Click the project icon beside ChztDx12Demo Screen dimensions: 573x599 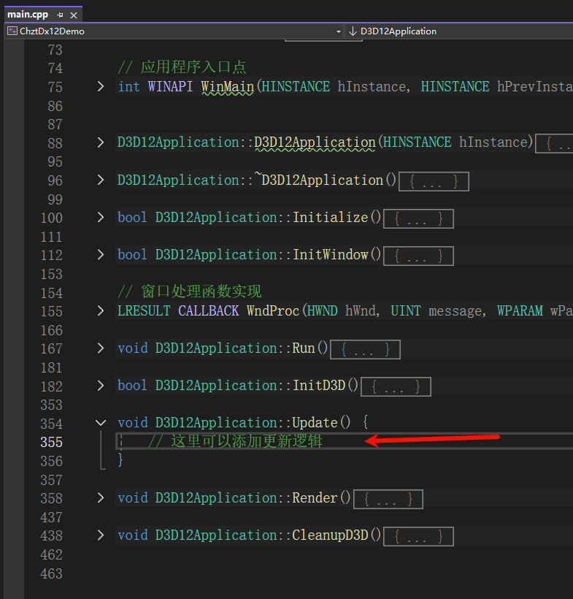[x=12, y=31]
